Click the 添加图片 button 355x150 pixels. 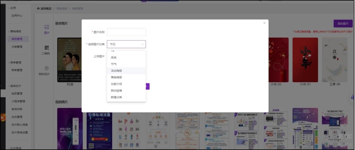(x=343, y=24)
